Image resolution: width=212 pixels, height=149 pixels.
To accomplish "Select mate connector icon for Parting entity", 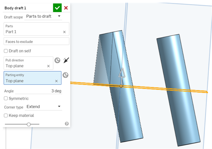I will point(65,75).
